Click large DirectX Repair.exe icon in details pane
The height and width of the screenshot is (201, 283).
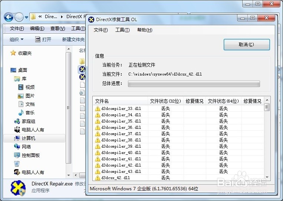click(x=18, y=188)
